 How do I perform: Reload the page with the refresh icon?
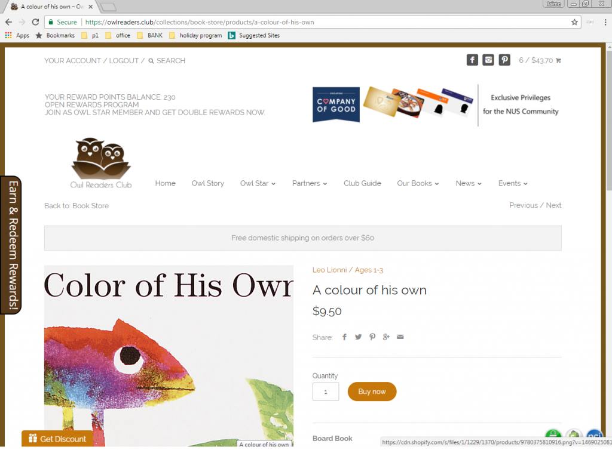(x=35, y=22)
